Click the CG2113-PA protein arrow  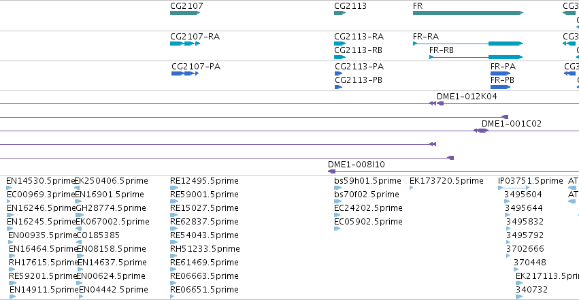[339, 73]
